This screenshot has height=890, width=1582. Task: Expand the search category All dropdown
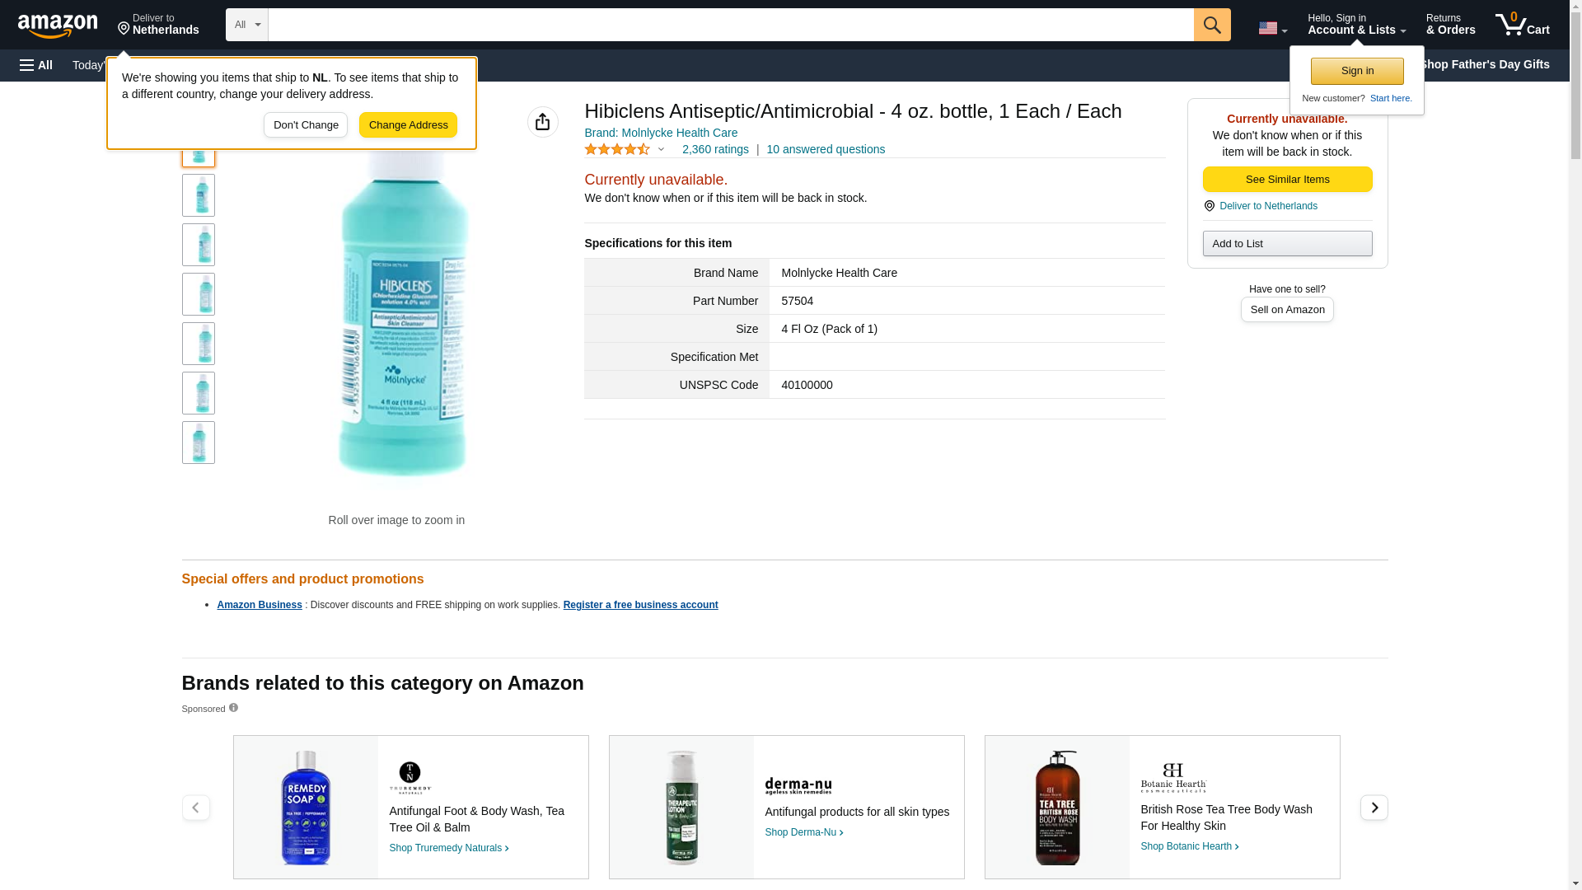pyautogui.click(x=246, y=25)
